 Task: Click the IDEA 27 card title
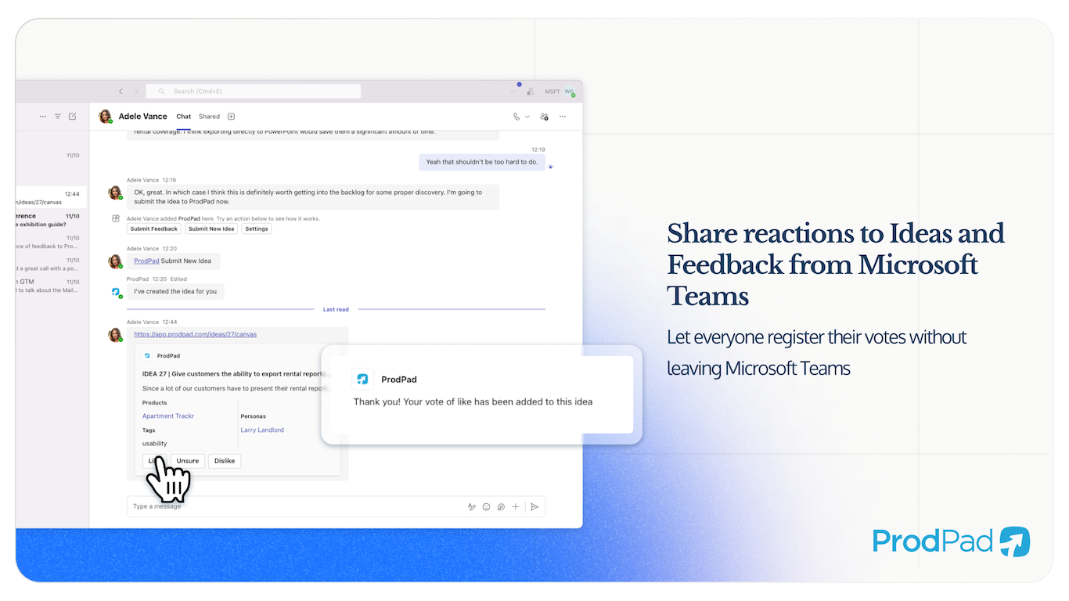235,374
